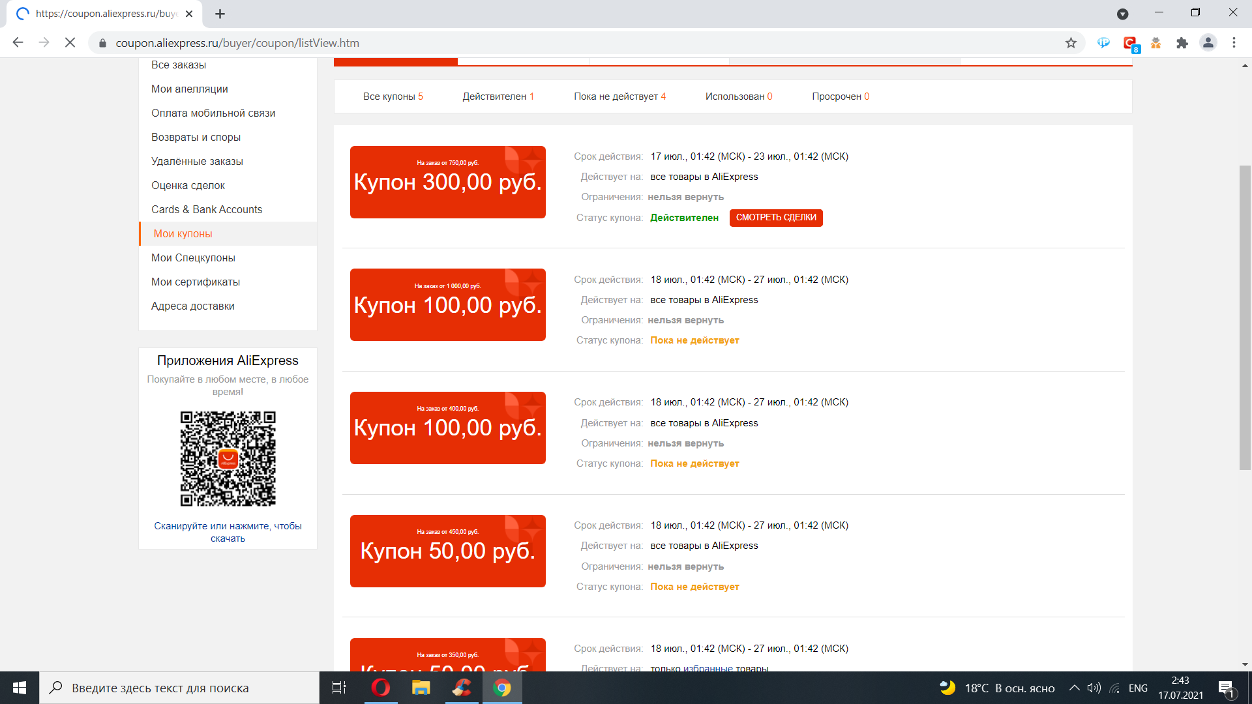Viewport: 1252px width, 704px height.
Task: Click Сканируйте или нажмите, чтобы скачать link
Action: tap(228, 532)
